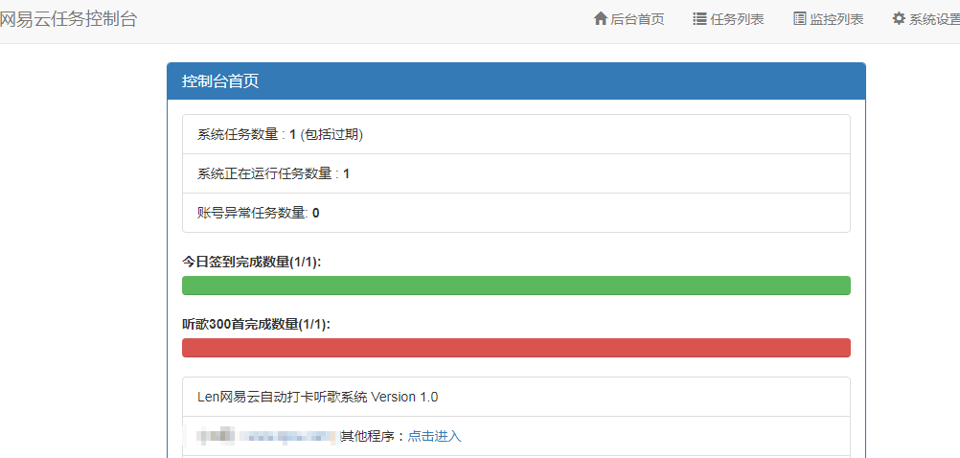Viewport: 960px width, 458px height.
Task: Click the green 今日签到 progress bar
Action: [515, 286]
